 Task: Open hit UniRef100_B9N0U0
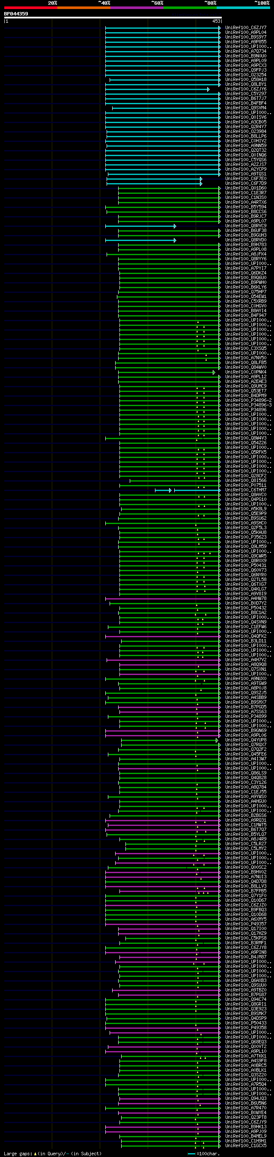click(x=246, y=56)
